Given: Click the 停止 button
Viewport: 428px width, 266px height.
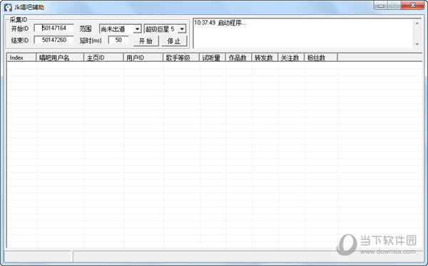Looking at the screenshot, I should click(x=175, y=41).
